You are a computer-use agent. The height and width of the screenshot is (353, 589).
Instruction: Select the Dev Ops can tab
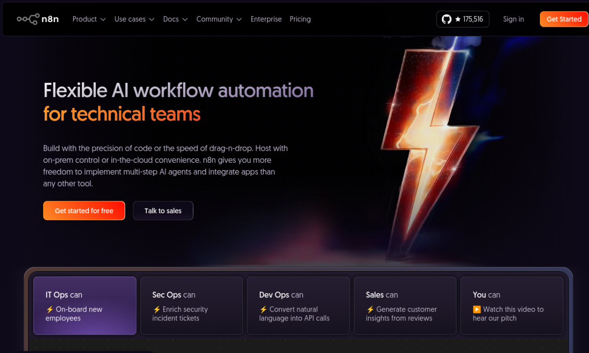pos(298,305)
